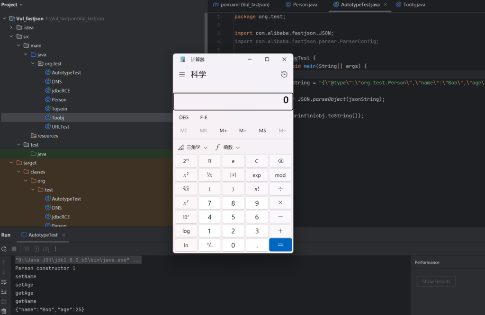The width and height of the screenshot is (485, 315).
Task: Switch to pom.xml (Vul_fastjson) tab
Action: point(241,5)
